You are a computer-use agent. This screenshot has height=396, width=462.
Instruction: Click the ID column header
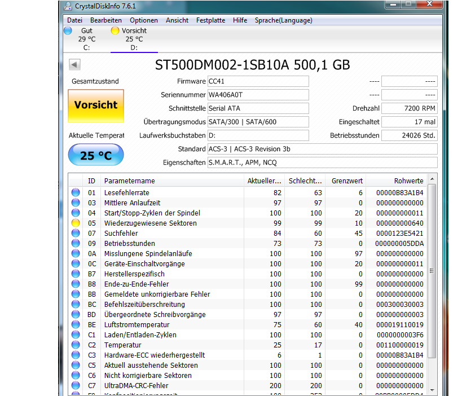pos(91,181)
